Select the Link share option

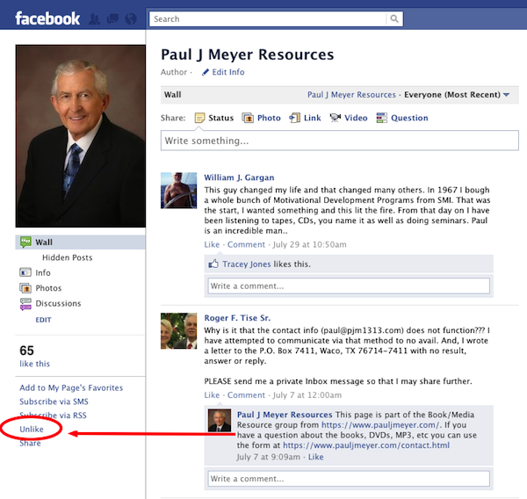[x=312, y=118]
